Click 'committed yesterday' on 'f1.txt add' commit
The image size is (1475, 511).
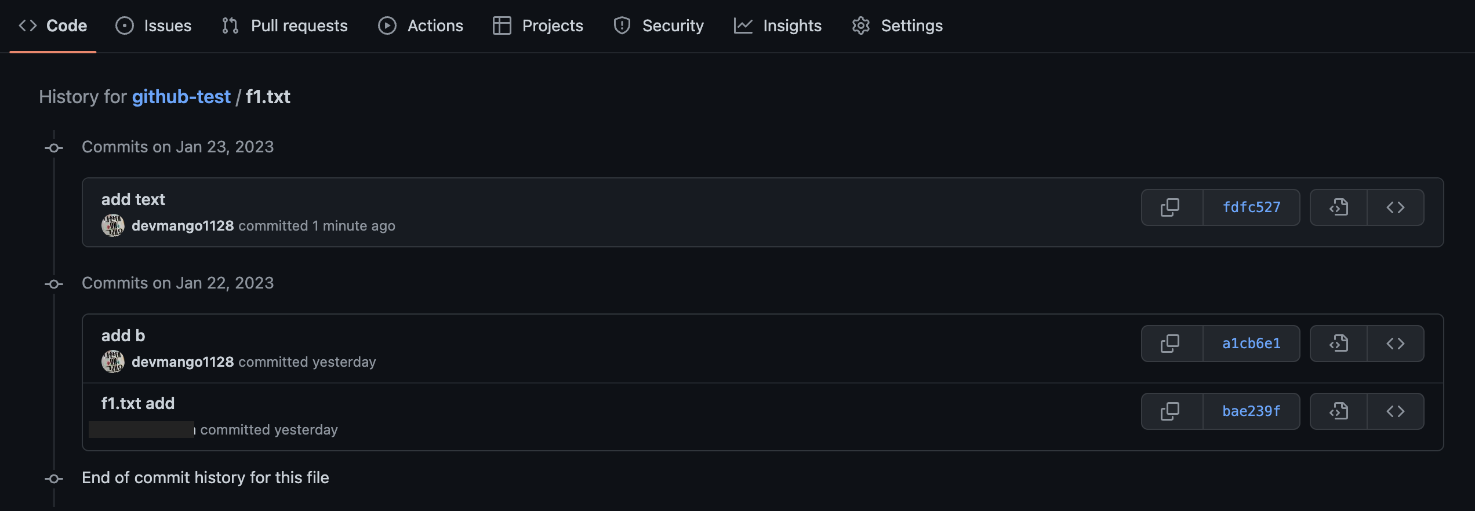click(x=269, y=430)
